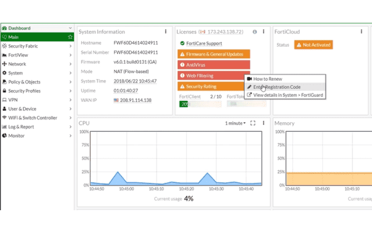Open the Log & Report menu
Image resolution: width=372 pixels, height=233 pixels.
37,127
